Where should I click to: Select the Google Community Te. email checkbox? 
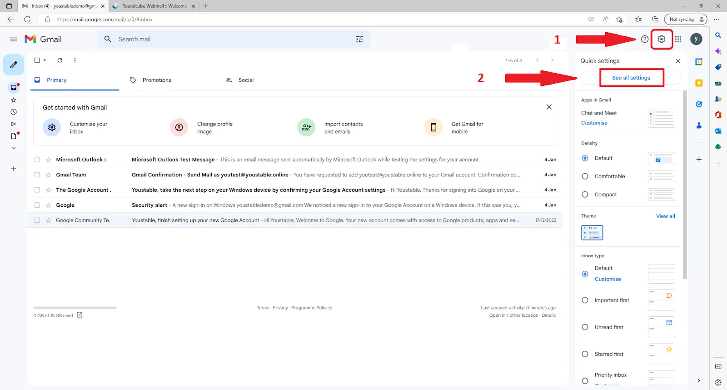(x=37, y=220)
